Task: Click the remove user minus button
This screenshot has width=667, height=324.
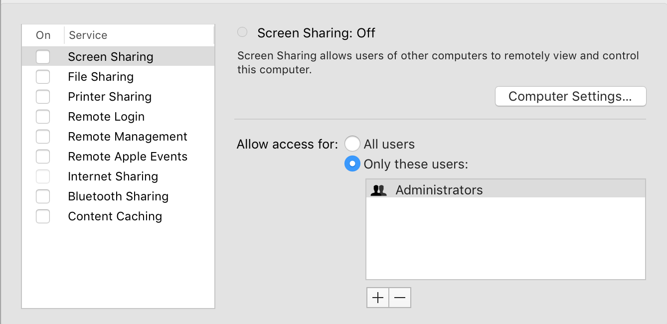Action: (x=400, y=298)
